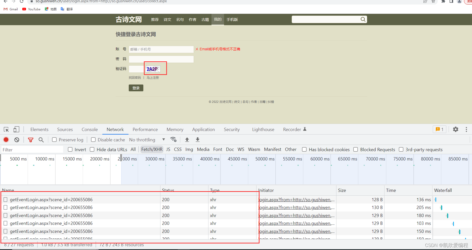Import HAR file with upload arrow

[x=187, y=140]
